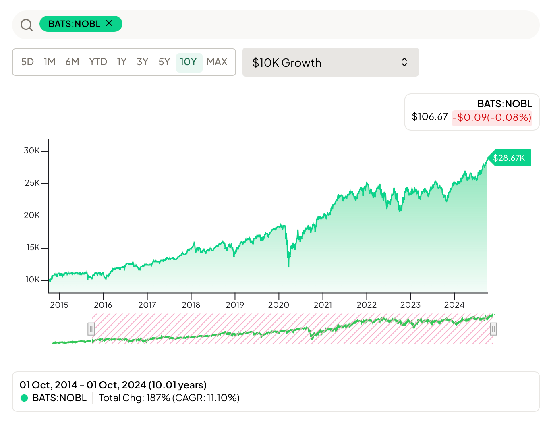Click the active 10Y range button

pos(189,62)
